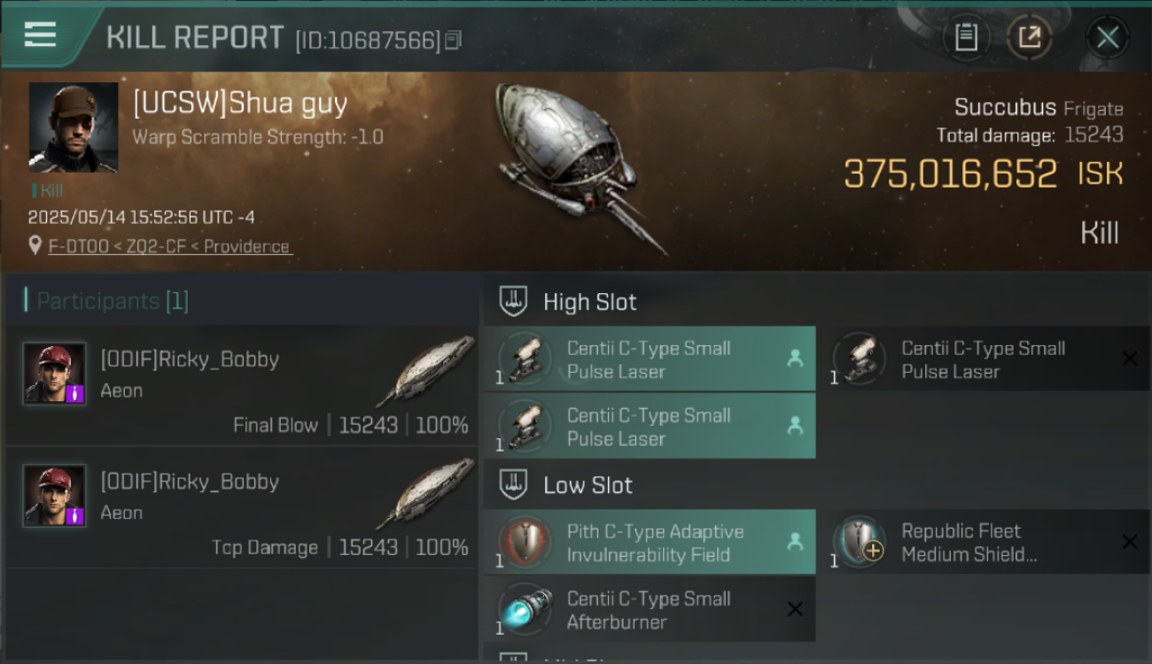Open the hamburger menu icon
The height and width of the screenshot is (664, 1152).
tap(41, 35)
